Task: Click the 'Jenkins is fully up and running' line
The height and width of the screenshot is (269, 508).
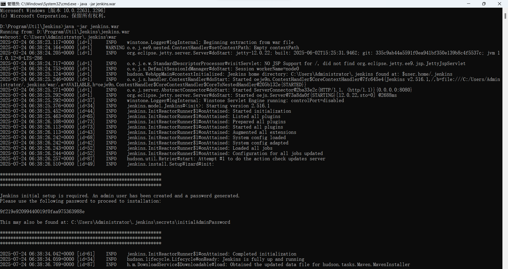Action: coord(152,259)
